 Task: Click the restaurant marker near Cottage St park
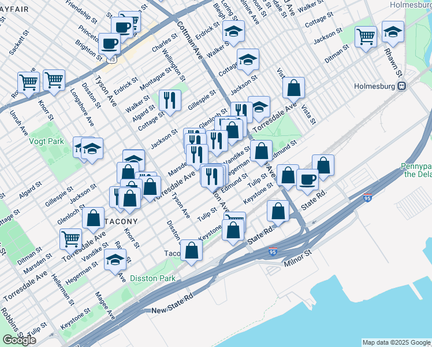click(x=170, y=101)
